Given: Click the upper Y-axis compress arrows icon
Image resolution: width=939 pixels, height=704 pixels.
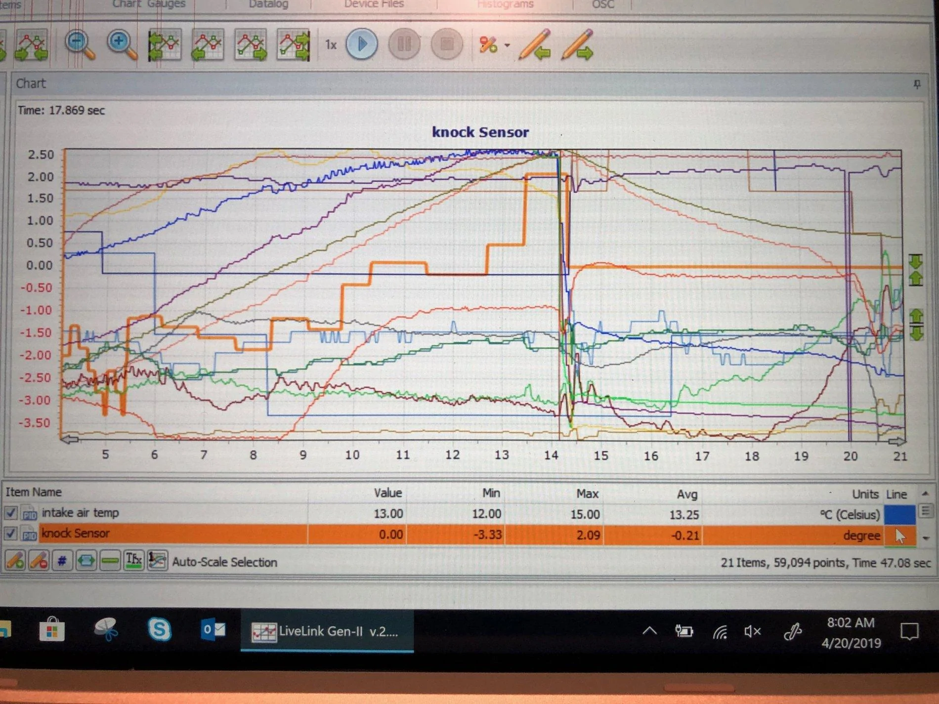Looking at the screenshot, I should 916,270.
